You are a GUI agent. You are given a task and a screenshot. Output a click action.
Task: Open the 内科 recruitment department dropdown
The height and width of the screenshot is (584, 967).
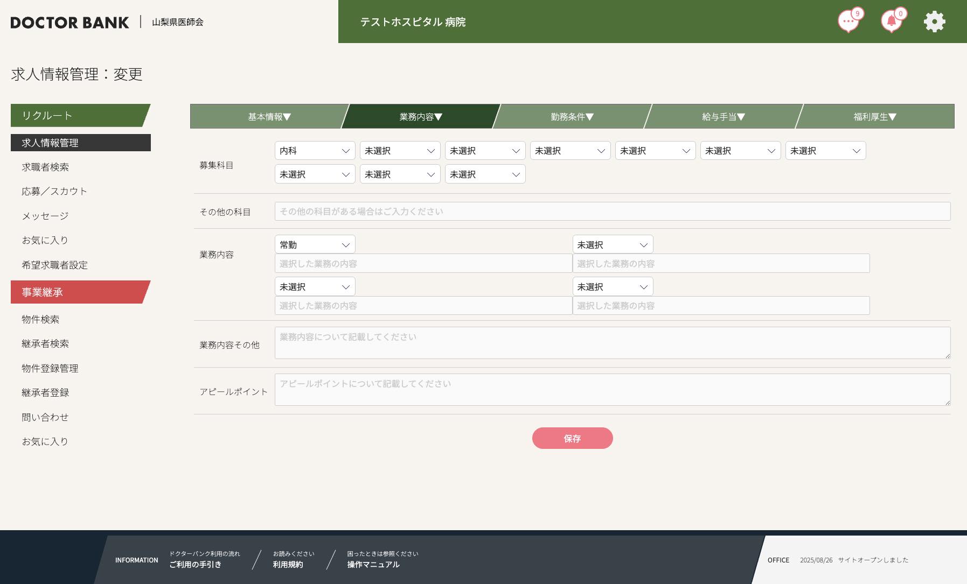315,151
